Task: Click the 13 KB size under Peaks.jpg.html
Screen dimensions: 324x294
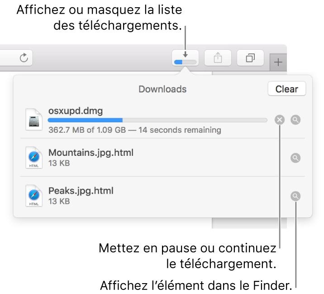Action: [59, 201]
